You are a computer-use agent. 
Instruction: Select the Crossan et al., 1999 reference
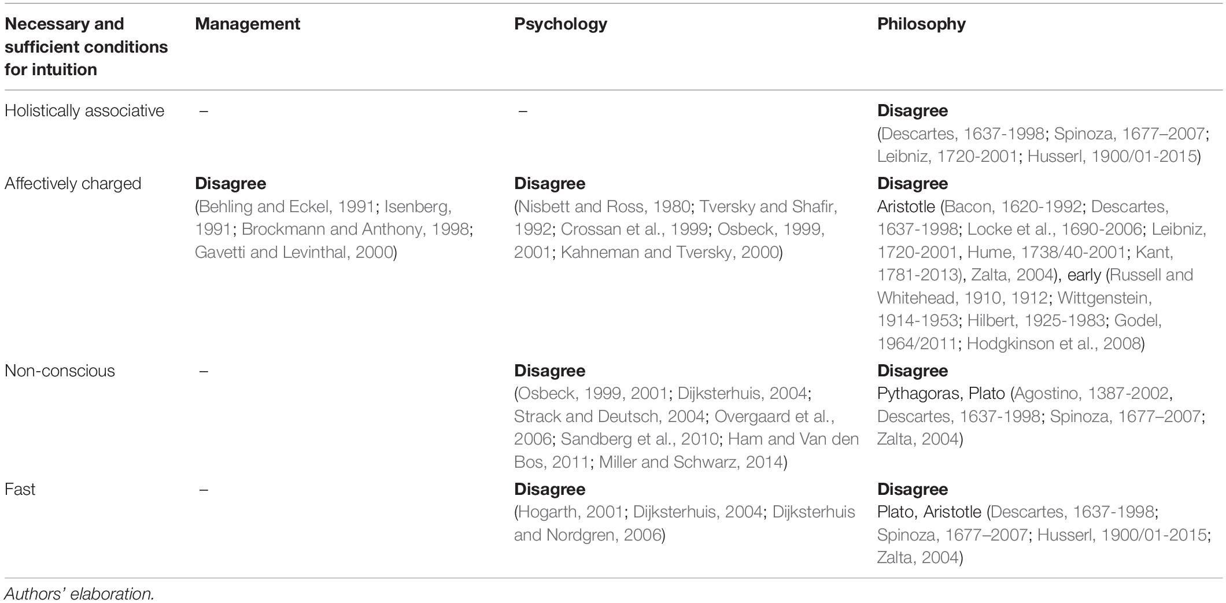click(x=634, y=229)
